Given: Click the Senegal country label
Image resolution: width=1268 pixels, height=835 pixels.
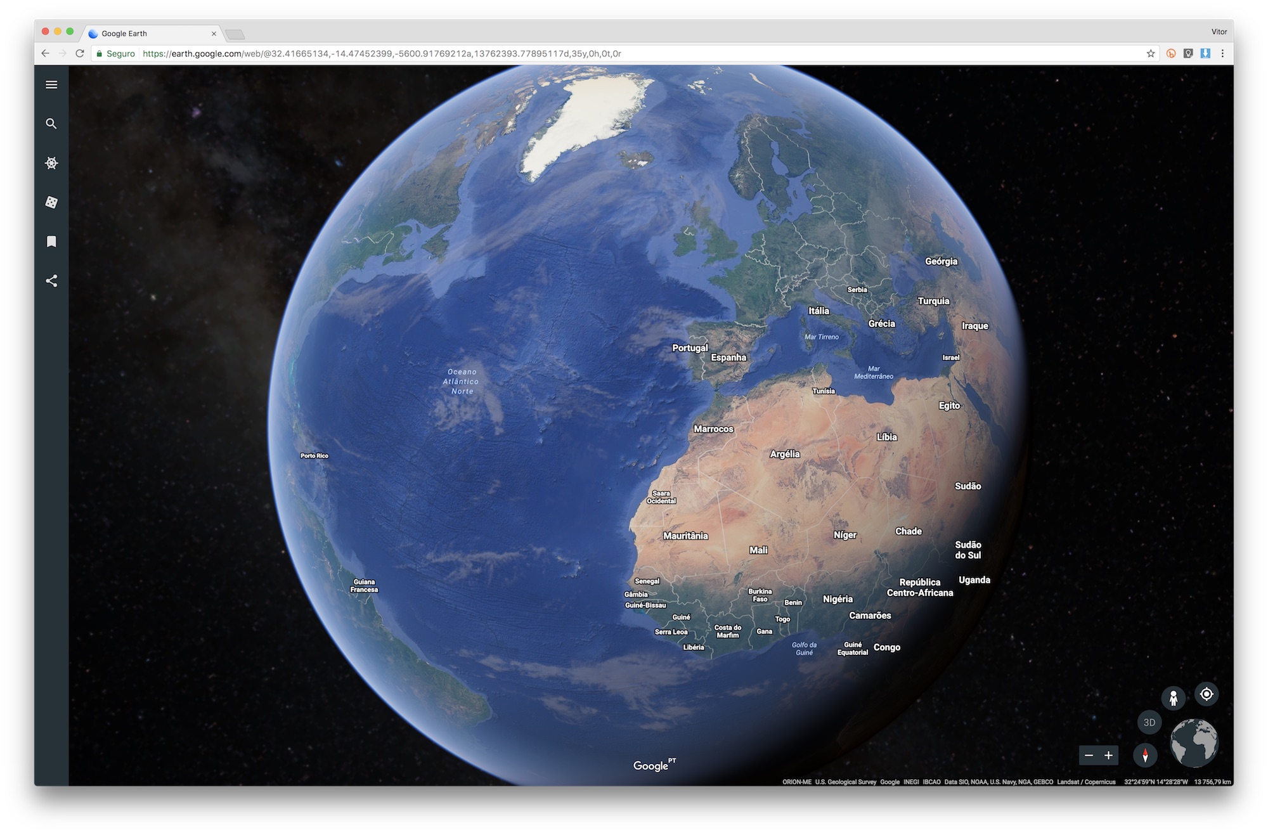Looking at the screenshot, I should [x=647, y=581].
